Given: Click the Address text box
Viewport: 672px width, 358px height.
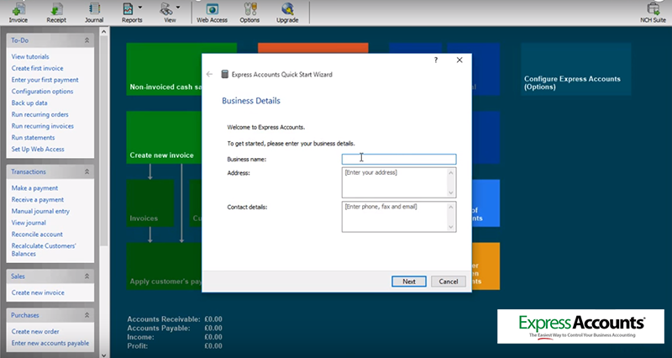Looking at the screenshot, I should pyautogui.click(x=394, y=182).
